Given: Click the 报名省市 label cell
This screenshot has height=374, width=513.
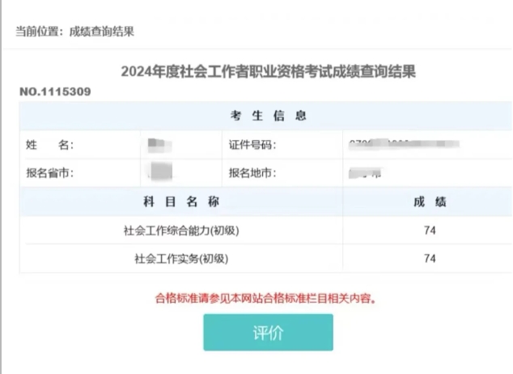Looking at the screenshot, I should [50, 173].
